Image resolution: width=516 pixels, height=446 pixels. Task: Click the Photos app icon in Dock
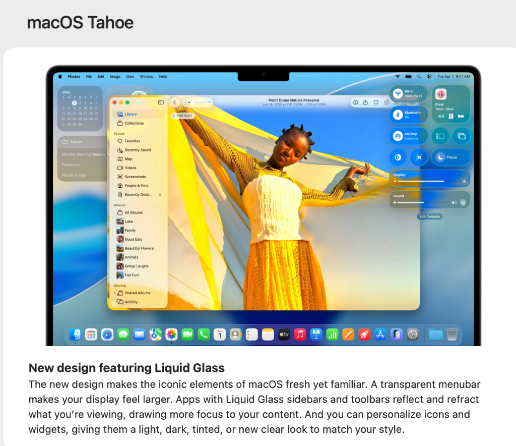tap(171, 334)
